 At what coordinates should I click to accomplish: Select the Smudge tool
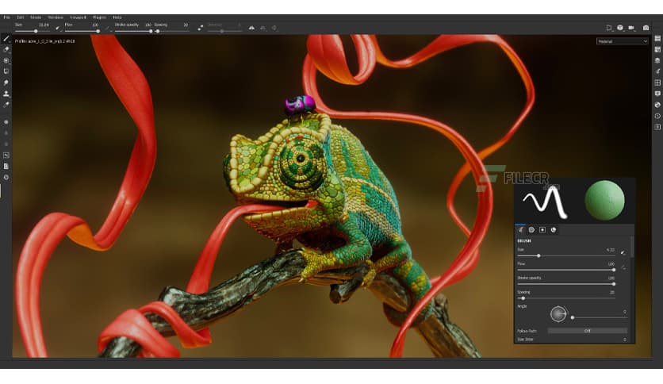[x=6, y=83]
